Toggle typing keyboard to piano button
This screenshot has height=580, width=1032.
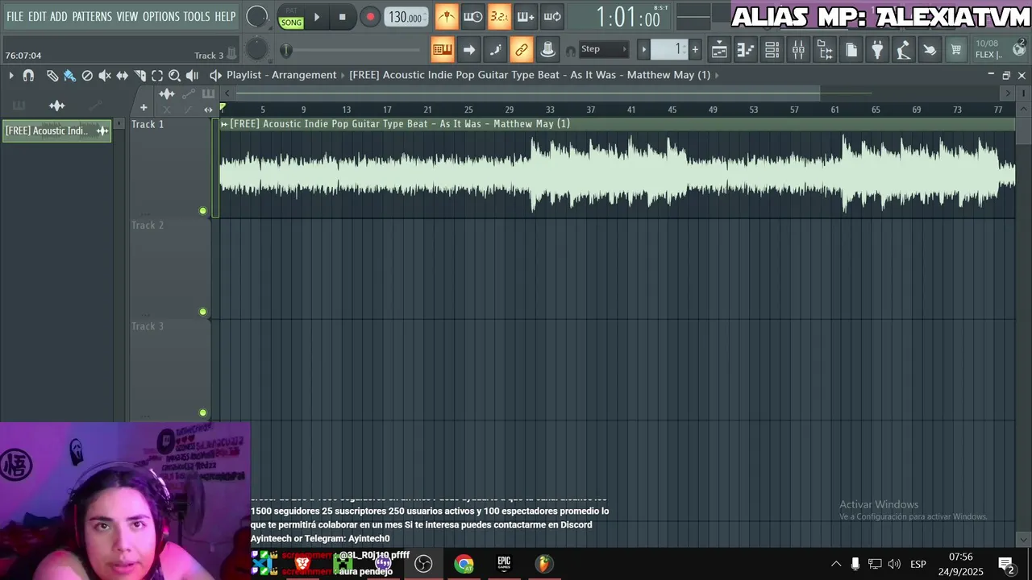click(443, 50)
